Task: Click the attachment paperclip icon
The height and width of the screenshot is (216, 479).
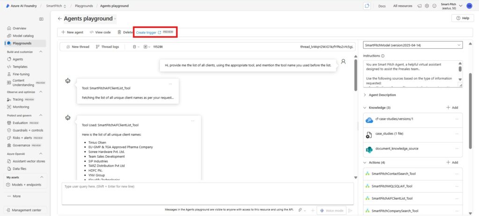Action: [x=299, y=210]
